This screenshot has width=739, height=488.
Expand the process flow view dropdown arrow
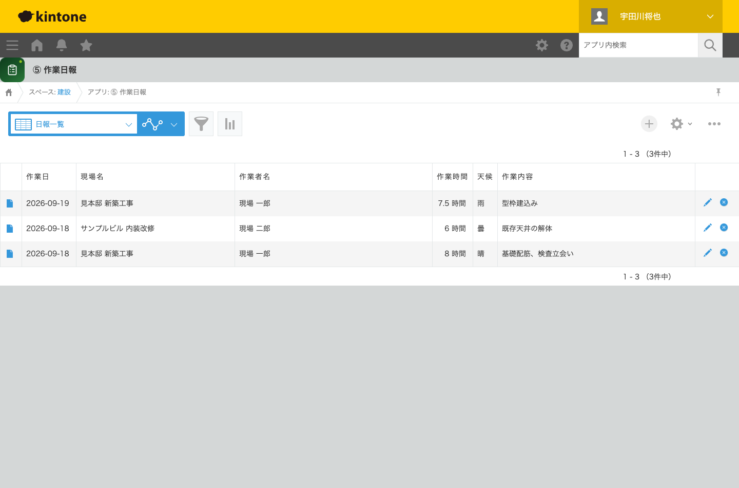(x=174, y=124)
